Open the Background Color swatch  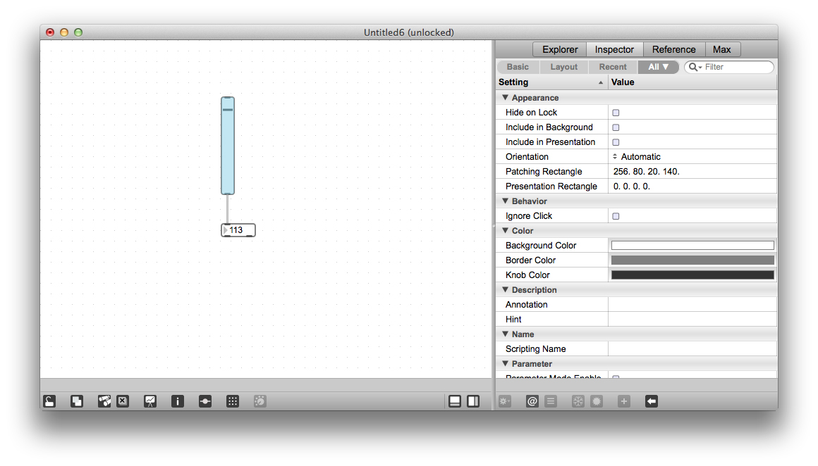coord(692,245)
